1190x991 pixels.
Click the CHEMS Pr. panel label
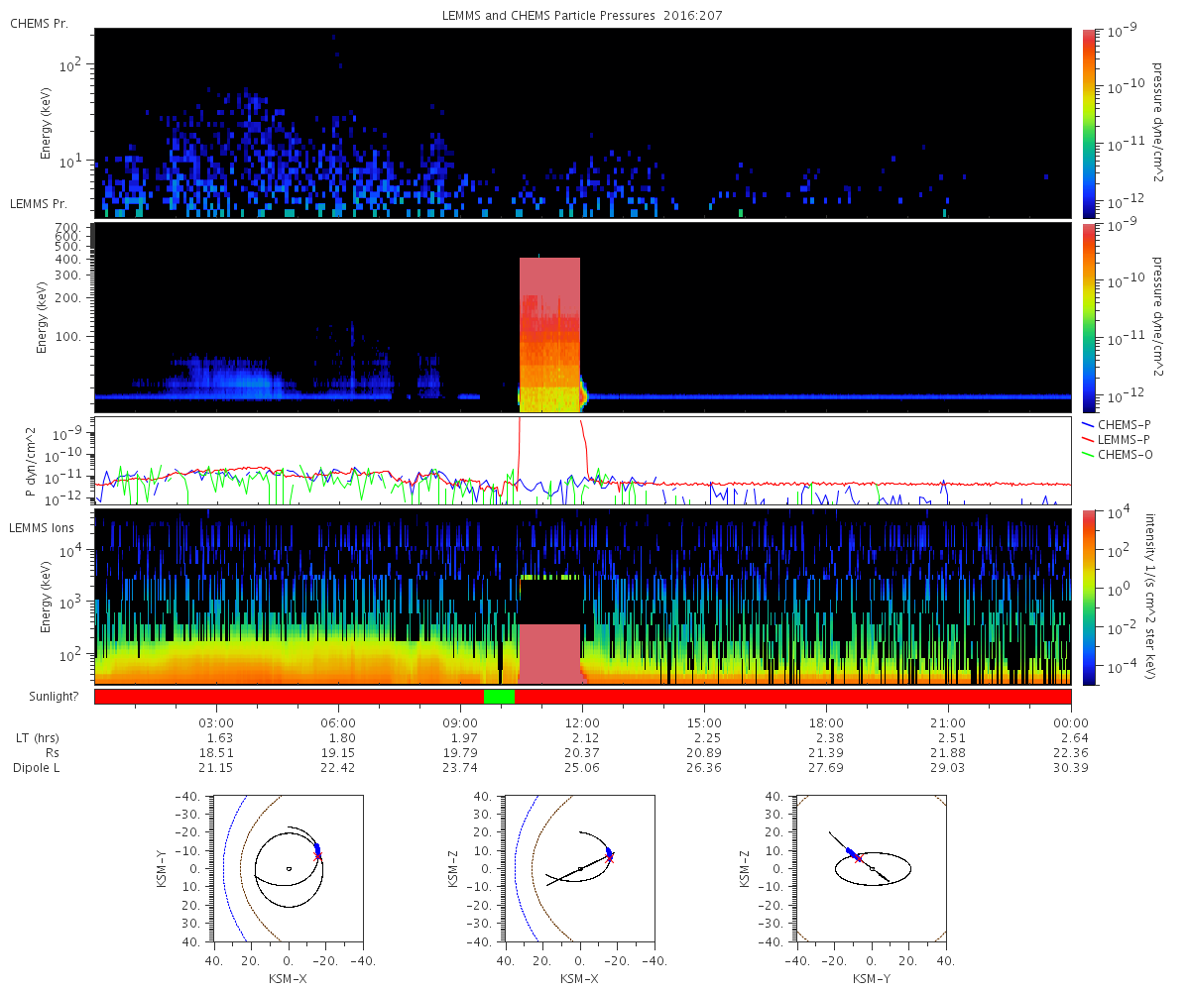tap(39, 23)
